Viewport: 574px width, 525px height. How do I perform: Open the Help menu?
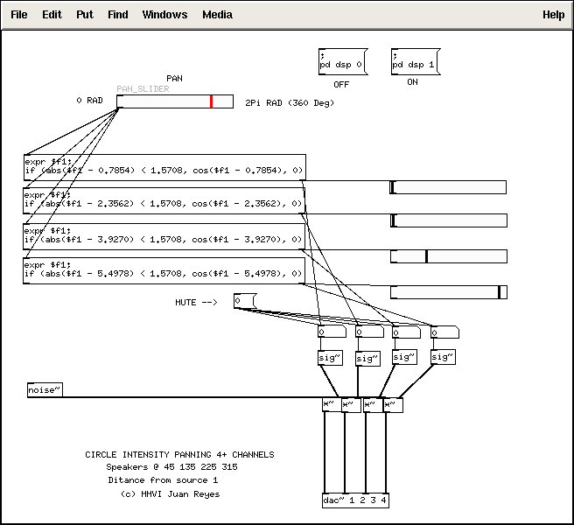tap(553, 15)
